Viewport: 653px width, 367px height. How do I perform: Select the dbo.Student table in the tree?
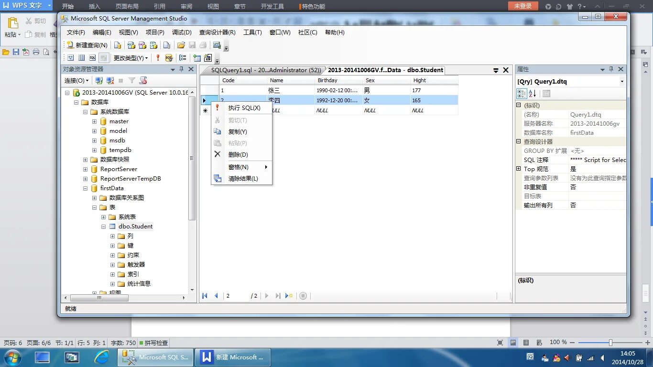click(x=136, y=227)
